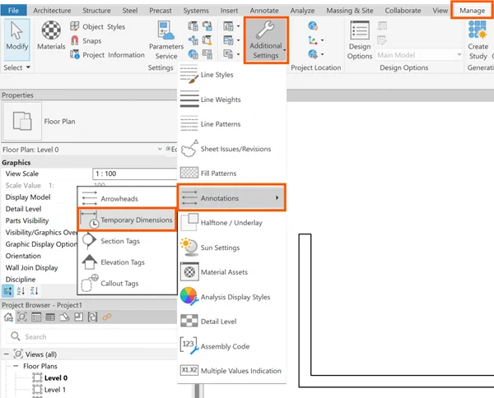
Task: Open Assembly Code settings
Action: point(232,346)
